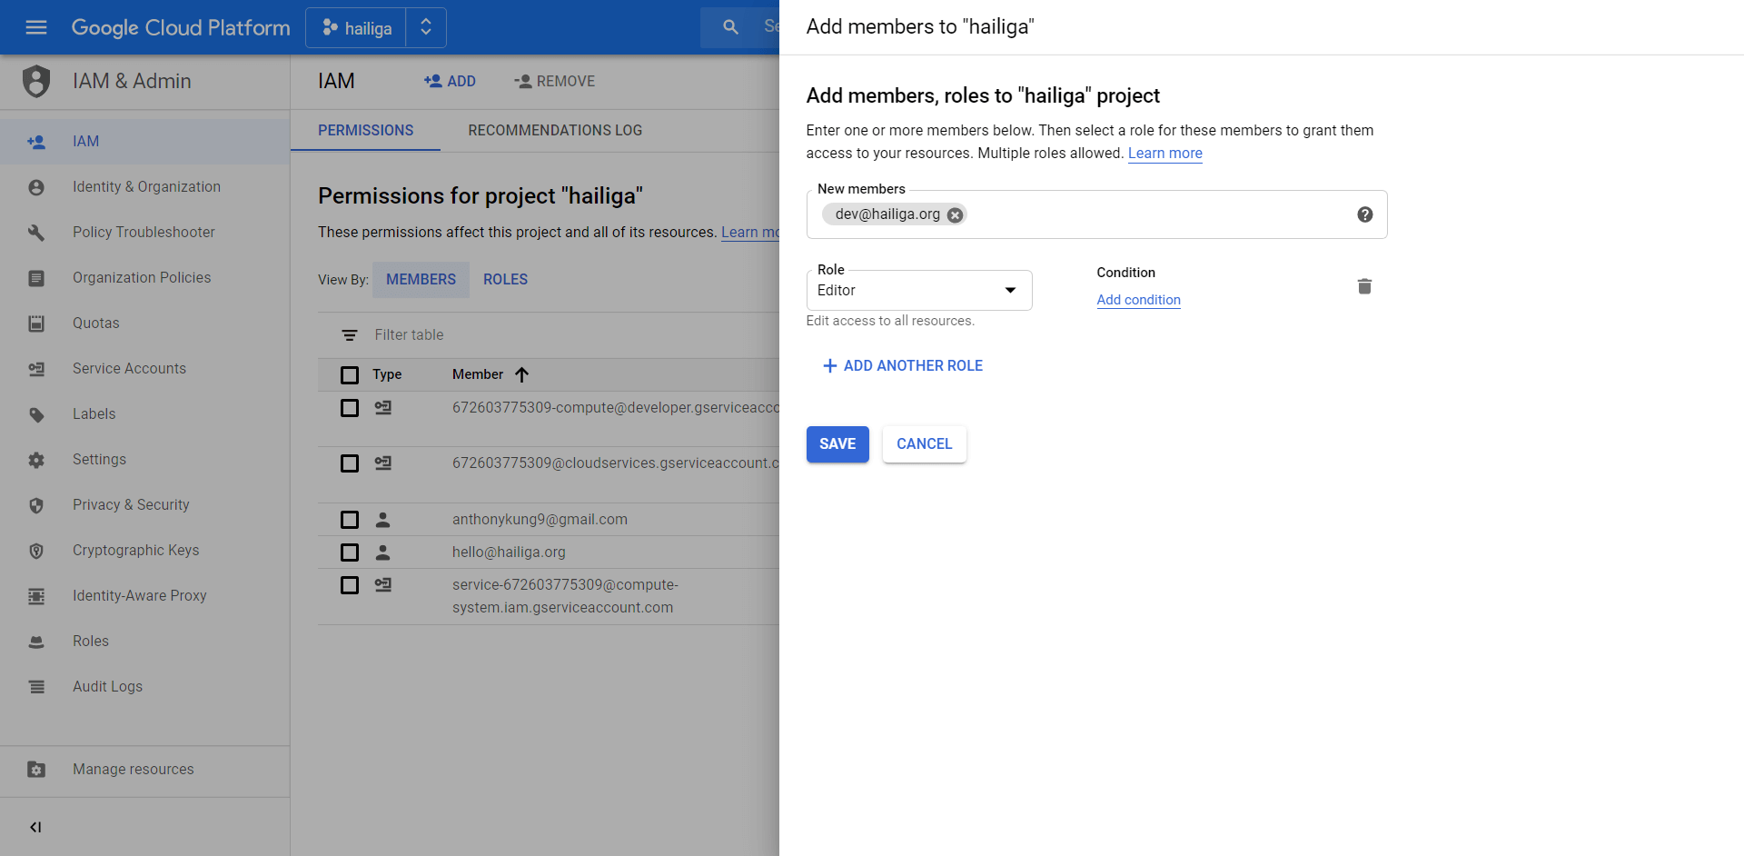Click the IAM & Admin shield icon
The width and height of the screenshot is (1744, 856).
[x=36, y=81]
